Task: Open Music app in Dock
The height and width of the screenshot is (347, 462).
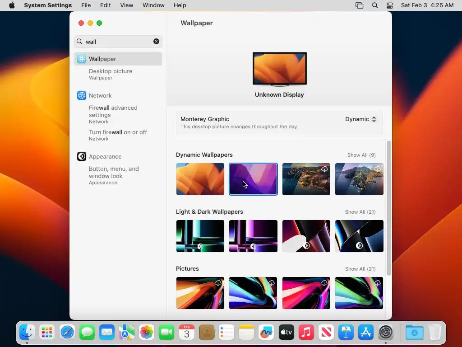Action: point(306,332)
